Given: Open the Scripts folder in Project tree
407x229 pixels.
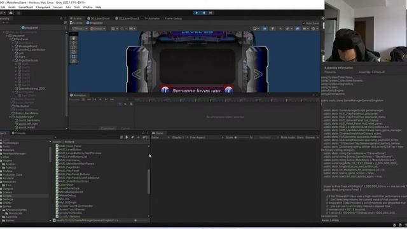Looking at the screenshot, I should point(7,196).
